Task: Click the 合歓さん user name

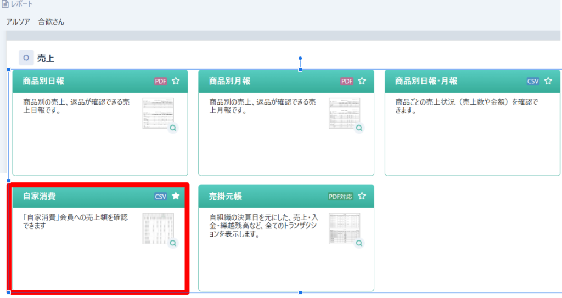Action: coord(51,22)
